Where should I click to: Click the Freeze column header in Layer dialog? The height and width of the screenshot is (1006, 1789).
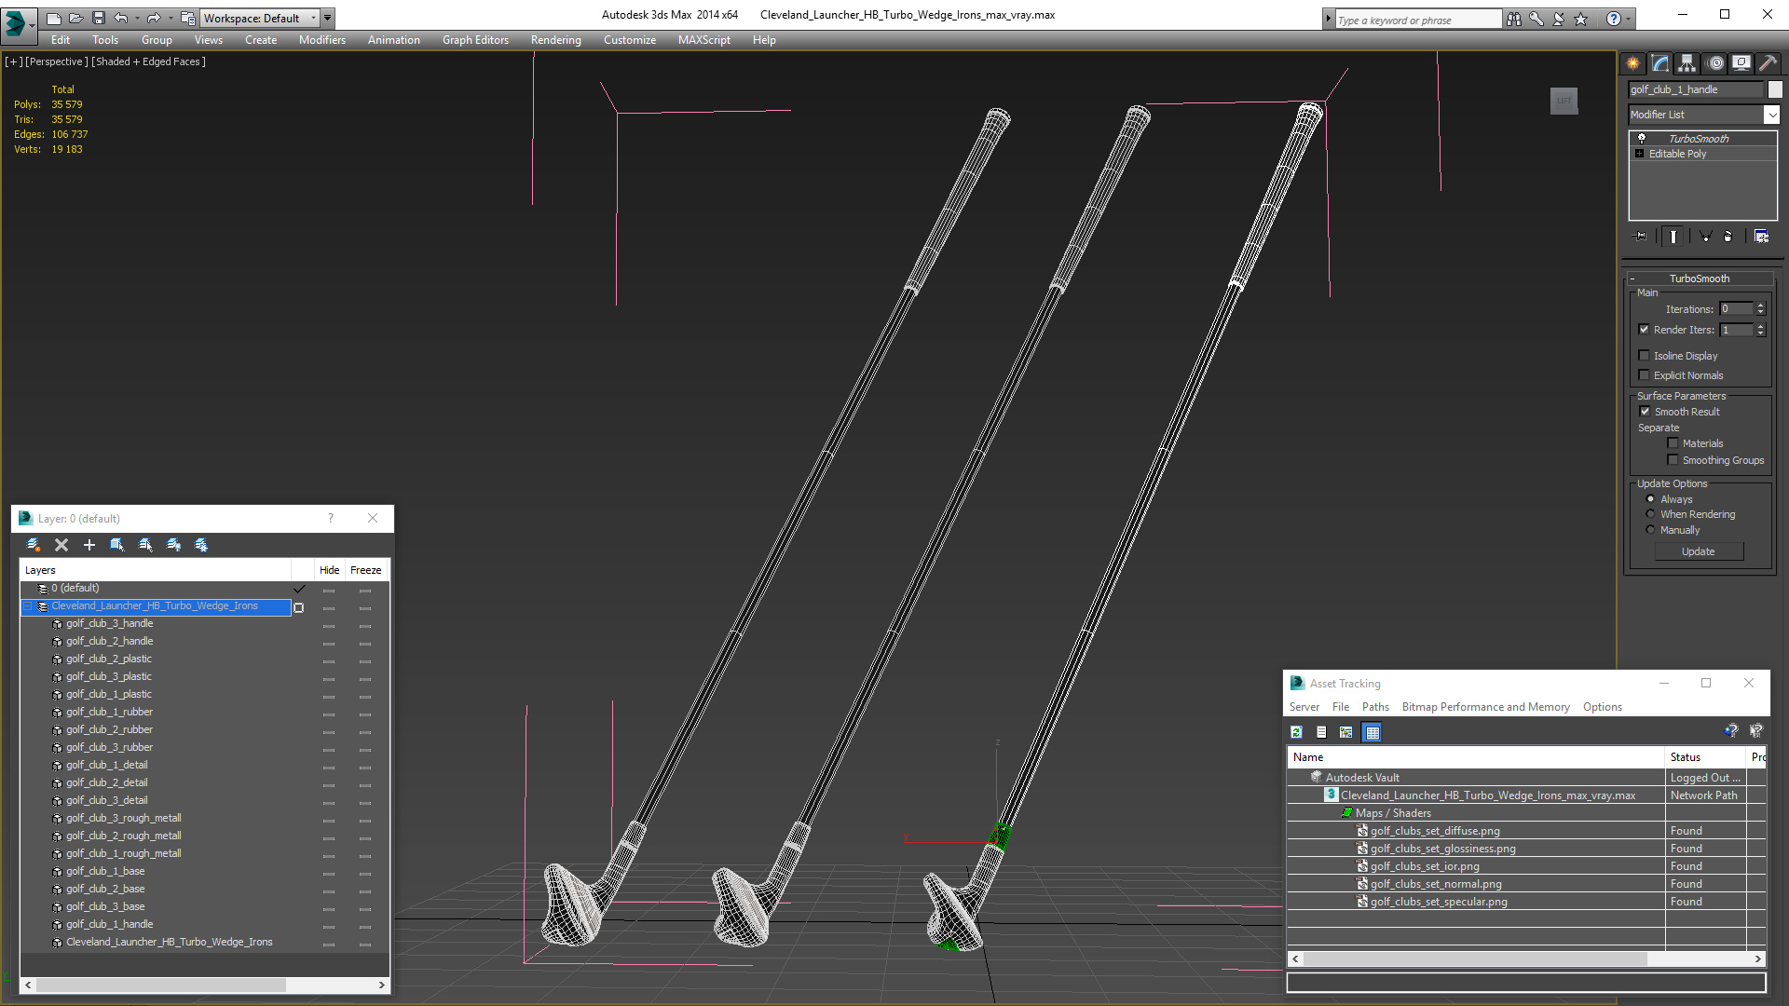click(366, 570)
